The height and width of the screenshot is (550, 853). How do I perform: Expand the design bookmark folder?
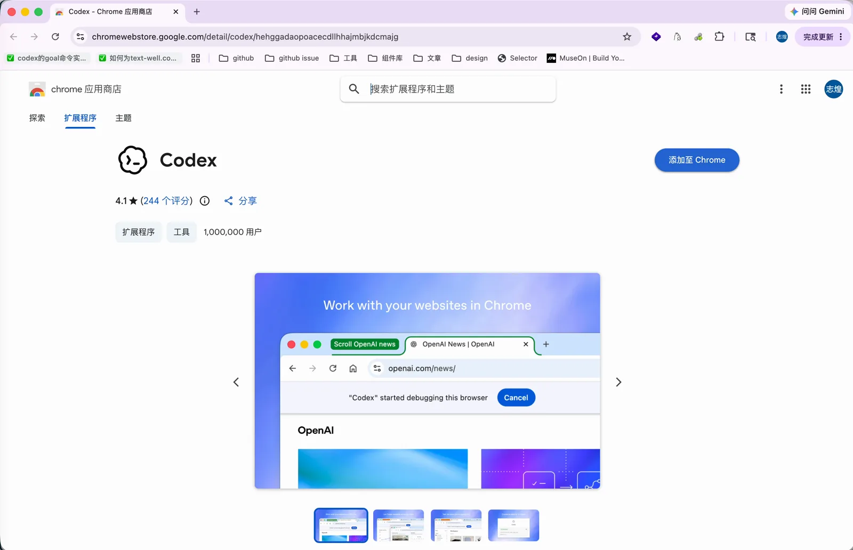coord(470,58)
